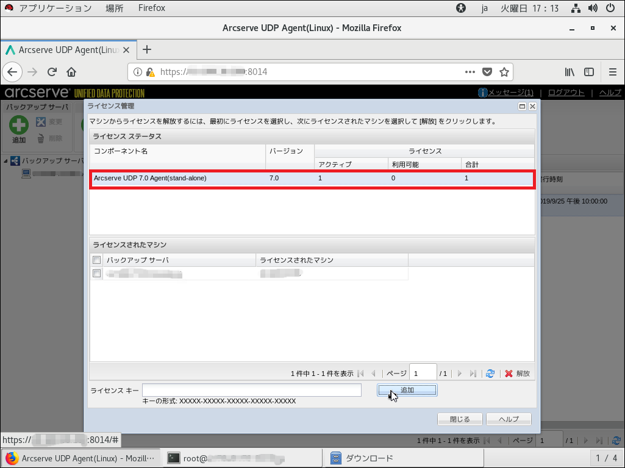The width and height of the screenshot is (625, 468).
Task: Bookmark this page with the star icon
Action: [x=504, y=72]
